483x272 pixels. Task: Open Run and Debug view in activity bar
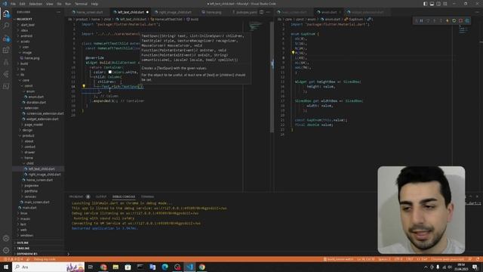[6, 39]
